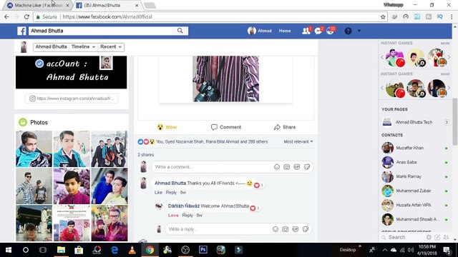This screenshot has width=458, height=257.
Task: Go to Home in the top bar
Action: point(285,31)
